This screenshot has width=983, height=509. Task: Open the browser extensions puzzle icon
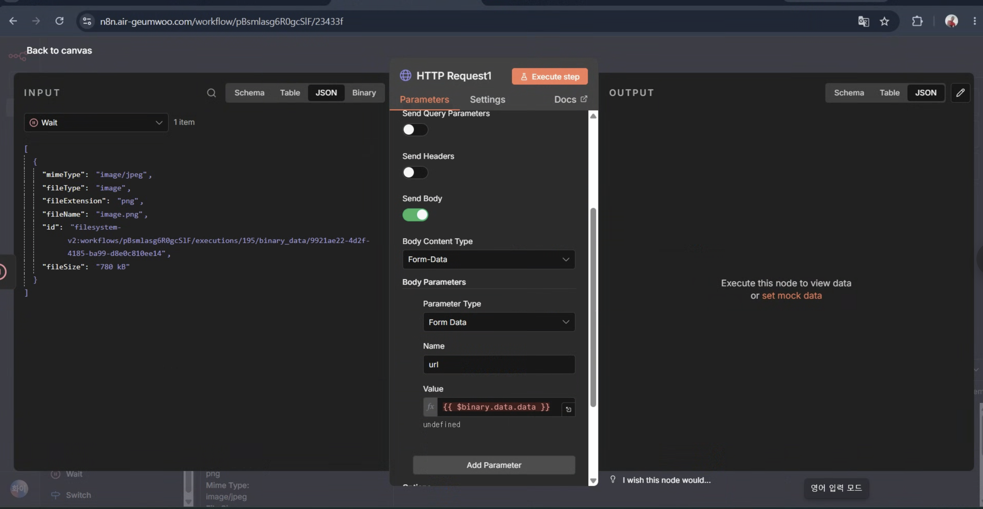click(x=917, y=21)
